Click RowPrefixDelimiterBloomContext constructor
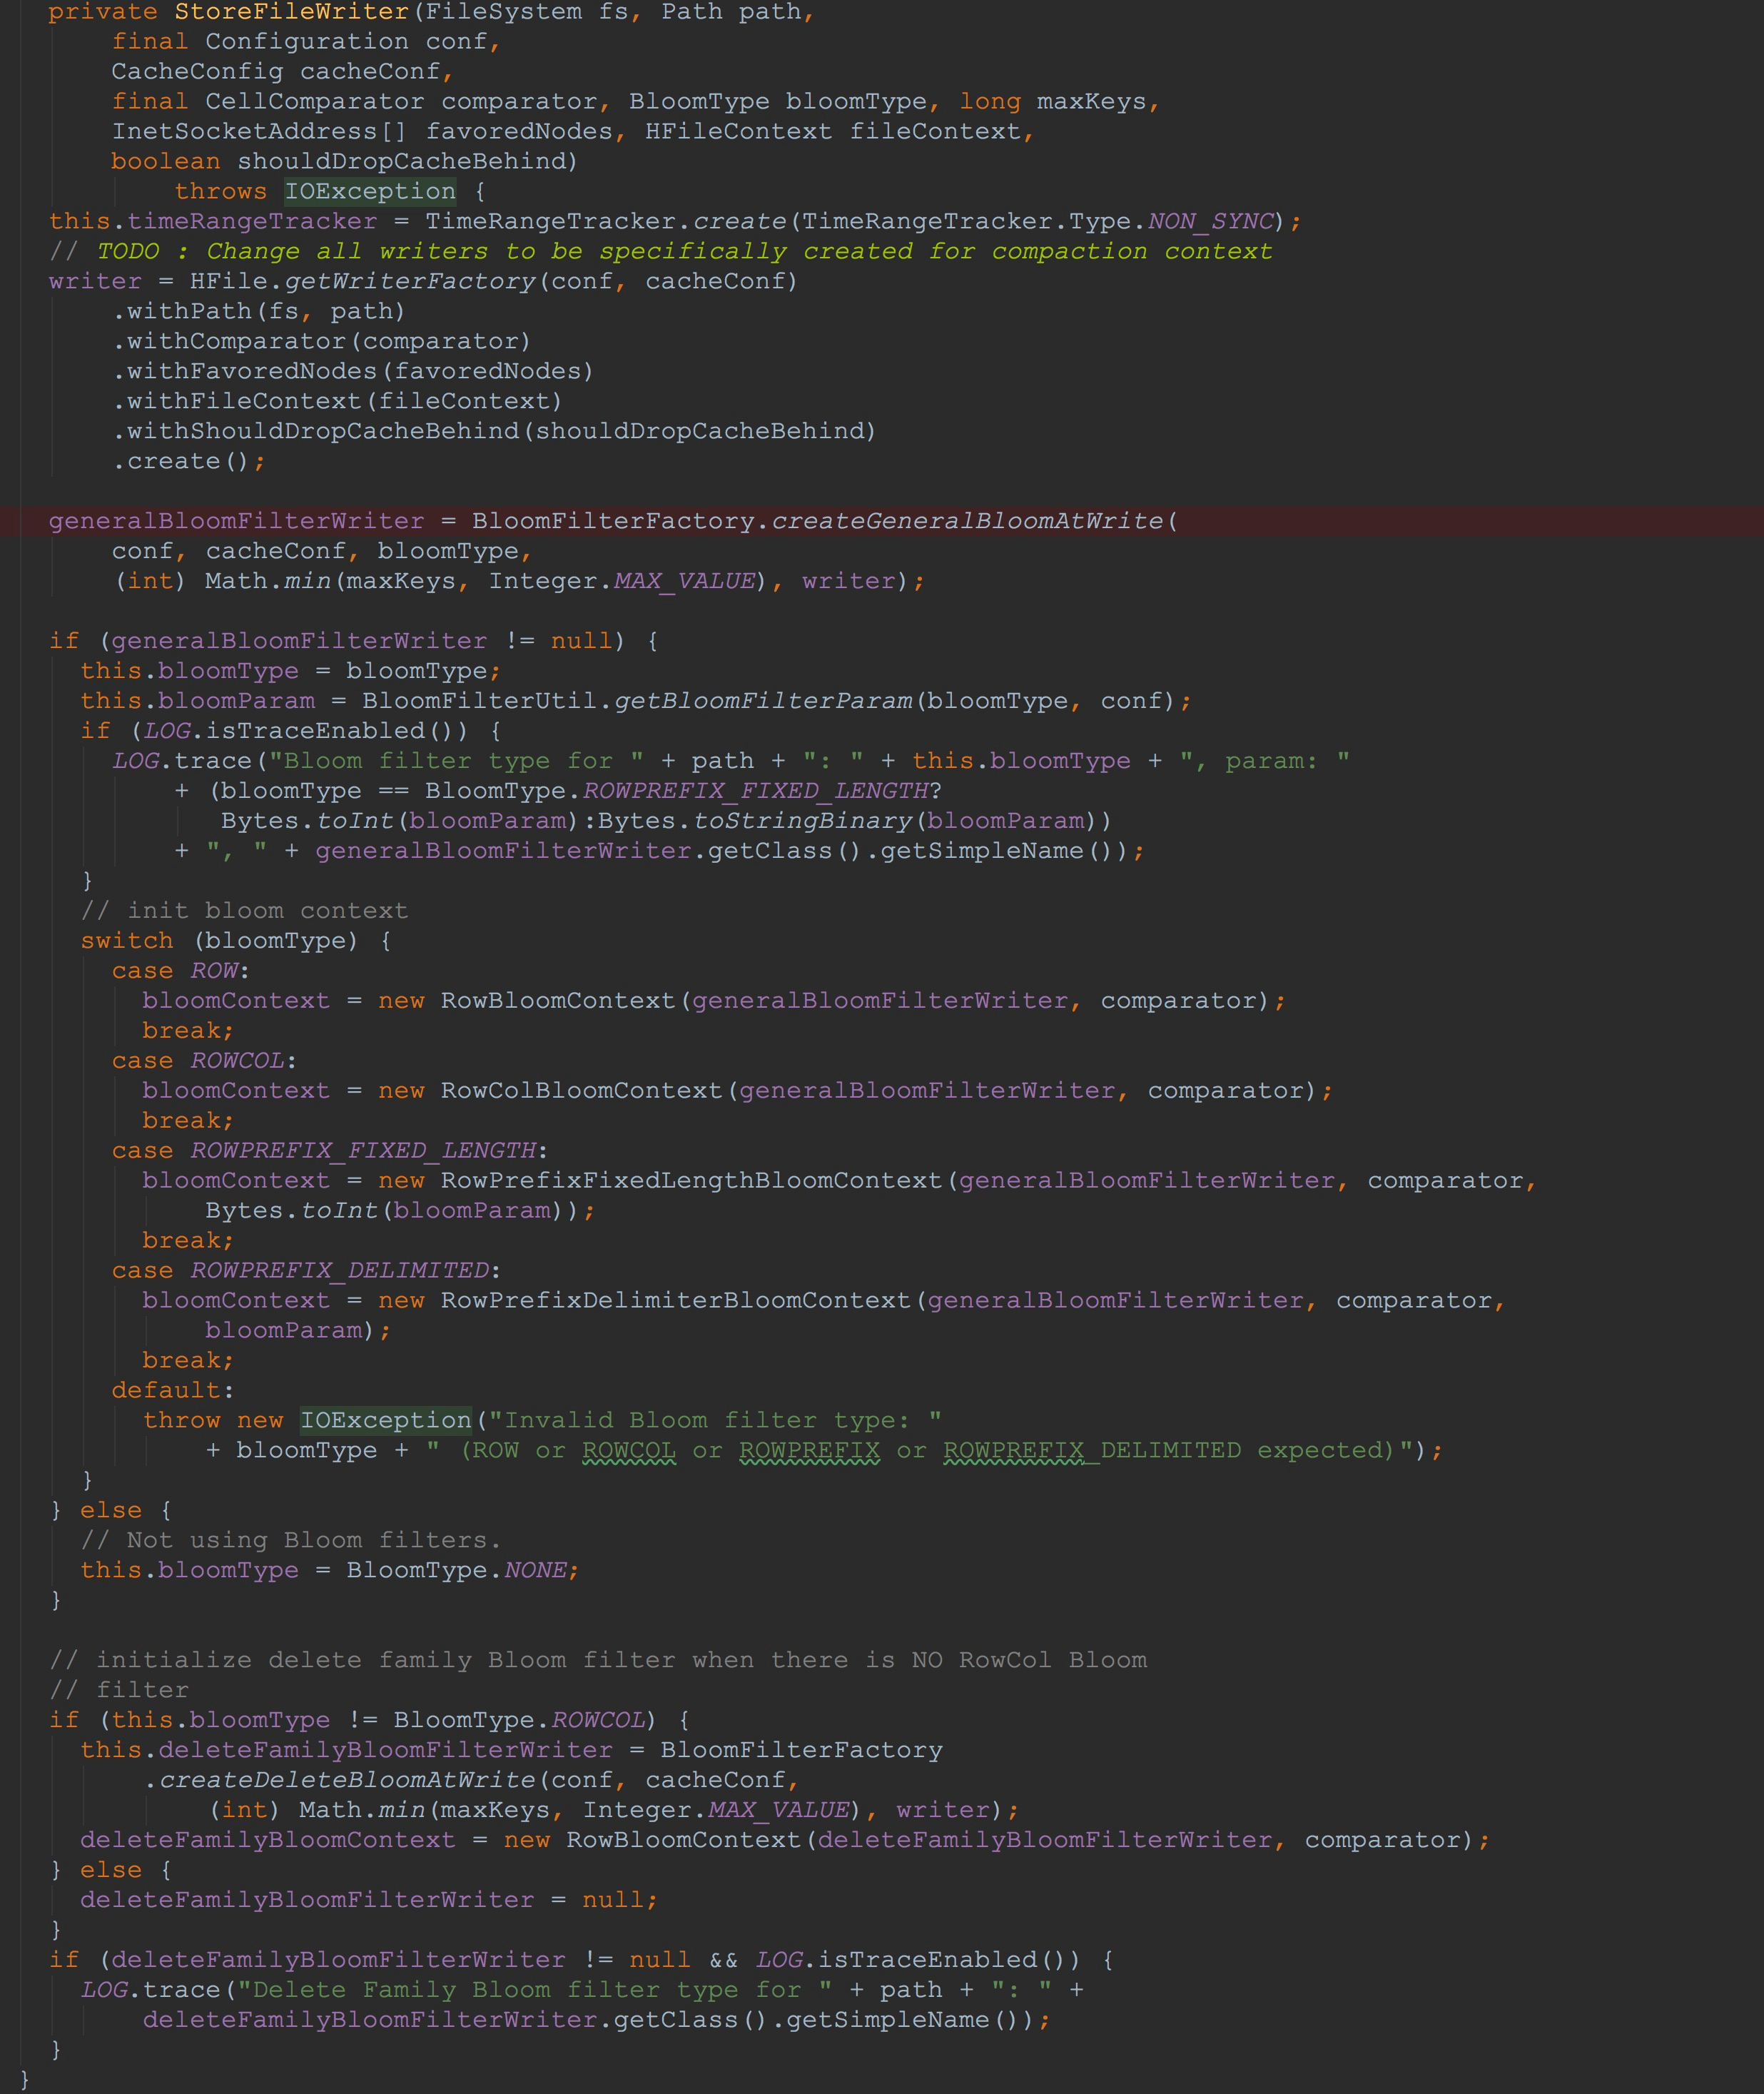The height and width of the screenshot is (2094, 1764). (x=676, y=1301)
